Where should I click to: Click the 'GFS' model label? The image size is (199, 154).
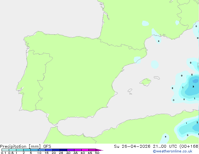tap(47, 146)
